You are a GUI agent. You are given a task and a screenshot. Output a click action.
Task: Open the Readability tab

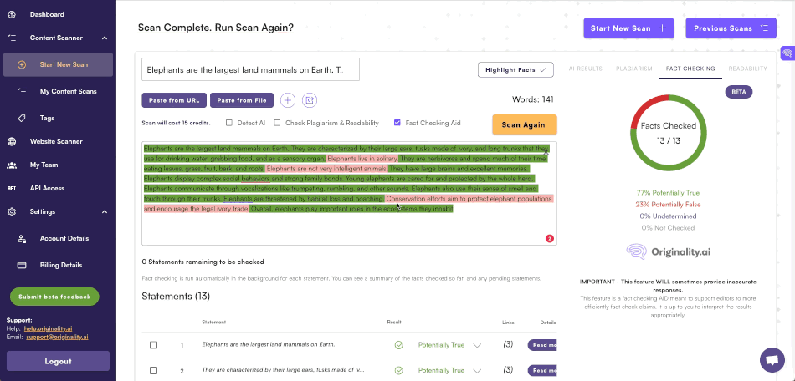(x=747, y=69)
